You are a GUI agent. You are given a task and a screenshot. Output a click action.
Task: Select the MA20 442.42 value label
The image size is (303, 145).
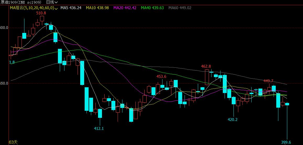click(x=125, y=8)
